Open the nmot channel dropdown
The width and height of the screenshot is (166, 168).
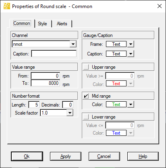coord(73,44)
